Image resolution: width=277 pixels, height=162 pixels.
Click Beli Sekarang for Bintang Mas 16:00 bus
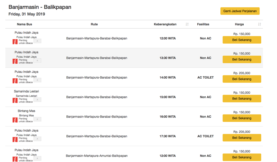click(242, 118)
